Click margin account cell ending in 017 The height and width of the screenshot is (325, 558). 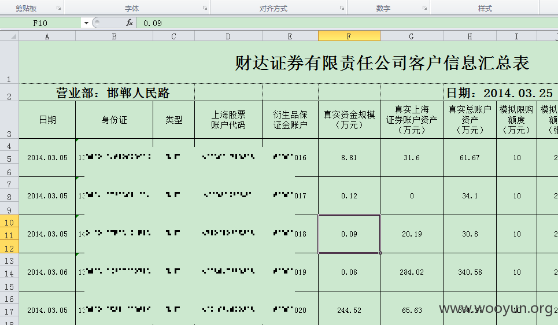click(x=290, y=196)
